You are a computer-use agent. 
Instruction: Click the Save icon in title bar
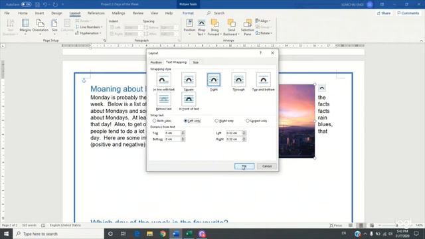tap(37, 5)
